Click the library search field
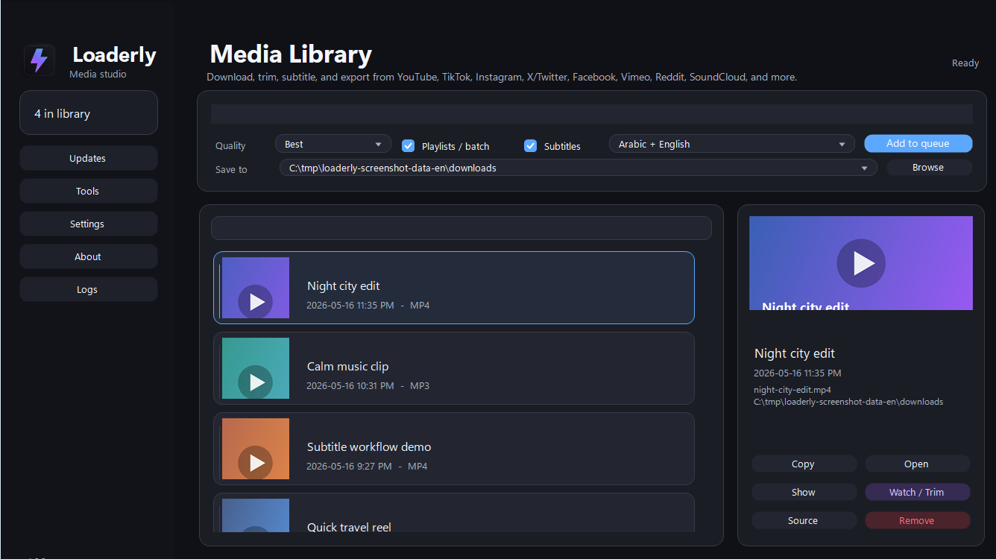The width and height of the screenshot is (996, 559). point(461,228)
